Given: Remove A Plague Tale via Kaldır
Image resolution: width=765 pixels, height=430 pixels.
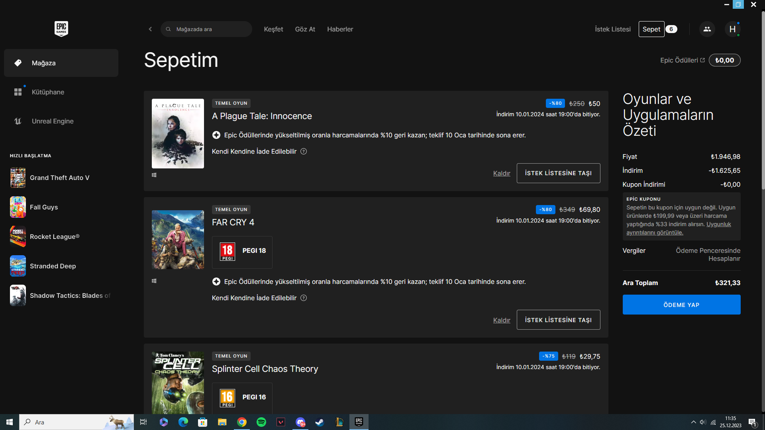Looking at the screenshot, I should click(x=502, y=173).
